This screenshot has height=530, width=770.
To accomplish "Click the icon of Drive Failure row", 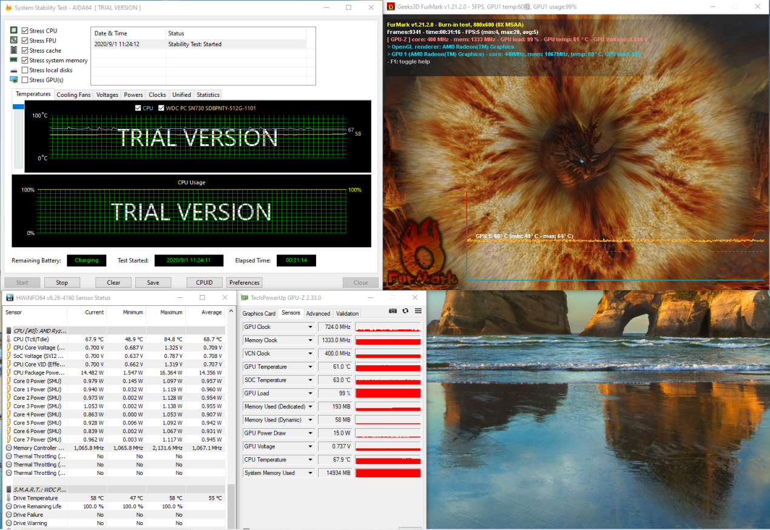I will click(x=9, y=515).
